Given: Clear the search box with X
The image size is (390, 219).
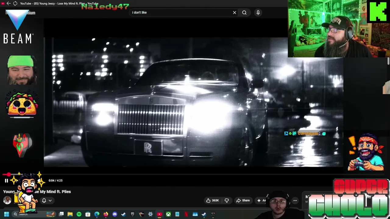Looking at the screenshot, I should 234,12.
